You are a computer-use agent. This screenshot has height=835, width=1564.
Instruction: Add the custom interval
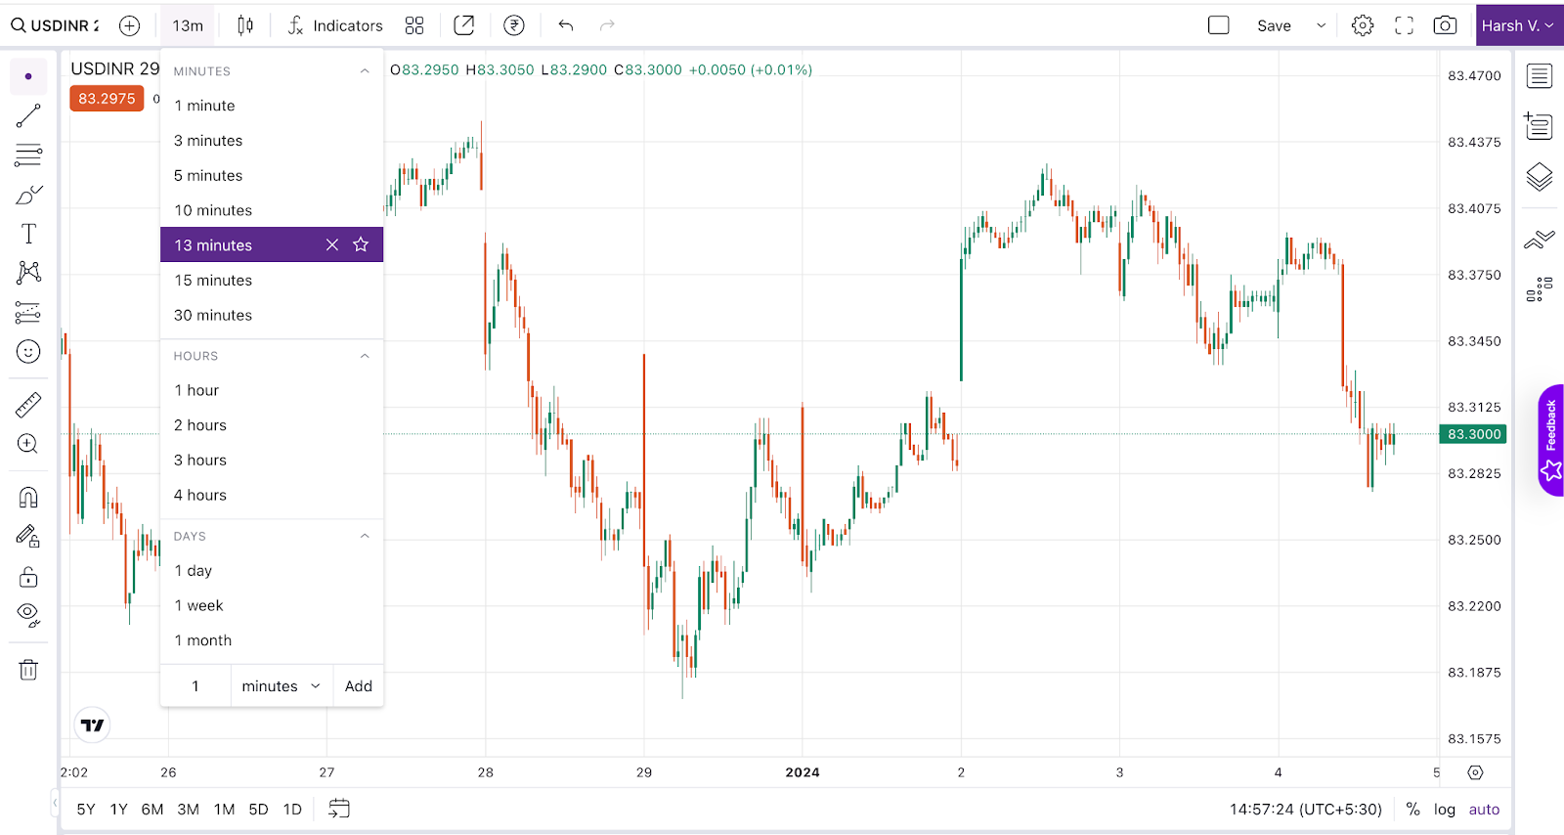click(359, 686)
